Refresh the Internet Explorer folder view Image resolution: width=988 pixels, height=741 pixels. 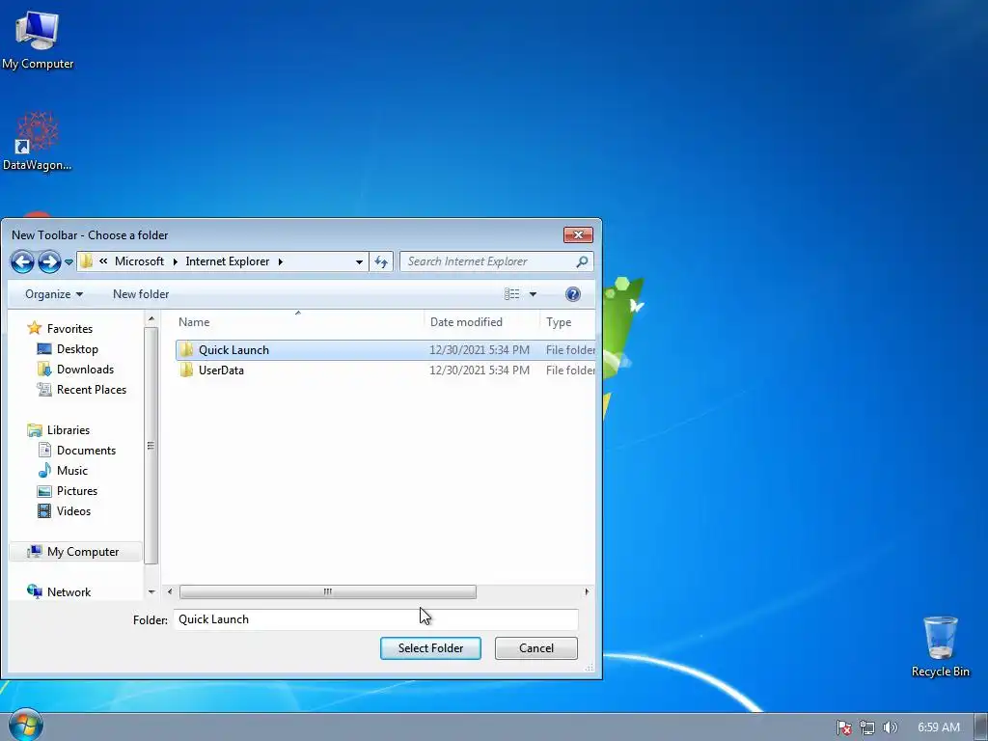click(381, 261)
